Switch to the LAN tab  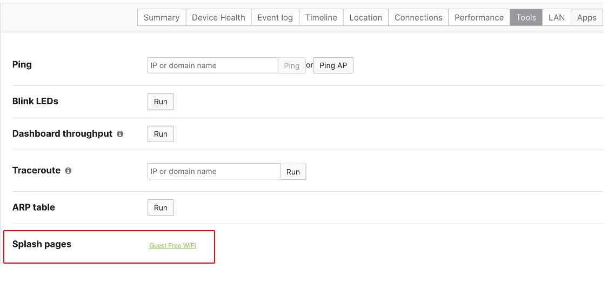tap(556, 17)
